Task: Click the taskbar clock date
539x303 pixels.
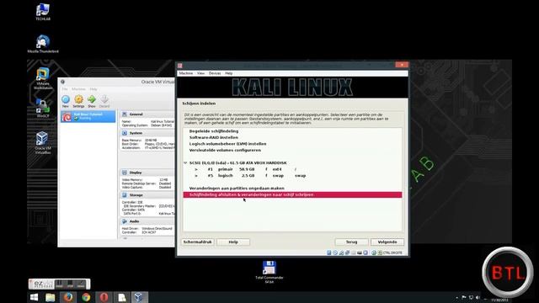Action: [499, 300]
